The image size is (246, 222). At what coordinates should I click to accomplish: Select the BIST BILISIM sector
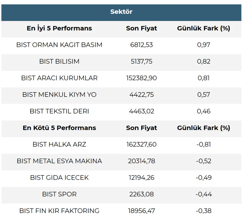pos(59,61)
